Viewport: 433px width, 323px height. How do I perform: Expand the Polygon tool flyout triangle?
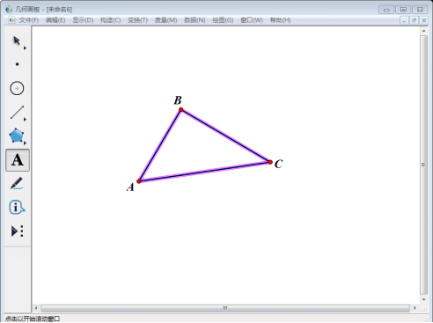point(25,143)
